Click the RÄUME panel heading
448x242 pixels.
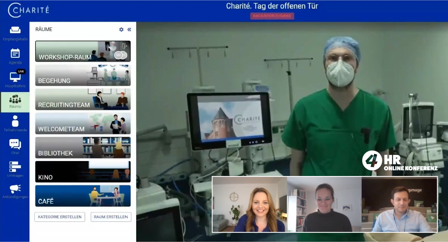pos(44,29)
